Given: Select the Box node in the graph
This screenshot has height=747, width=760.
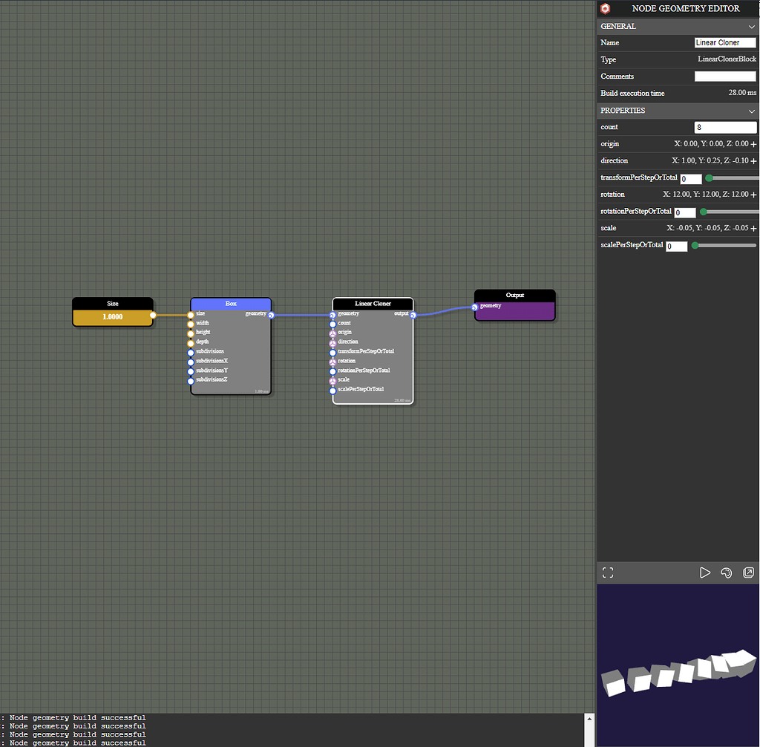Looking at the screenshot, I should pyautogui.click(x=230, y=304).
